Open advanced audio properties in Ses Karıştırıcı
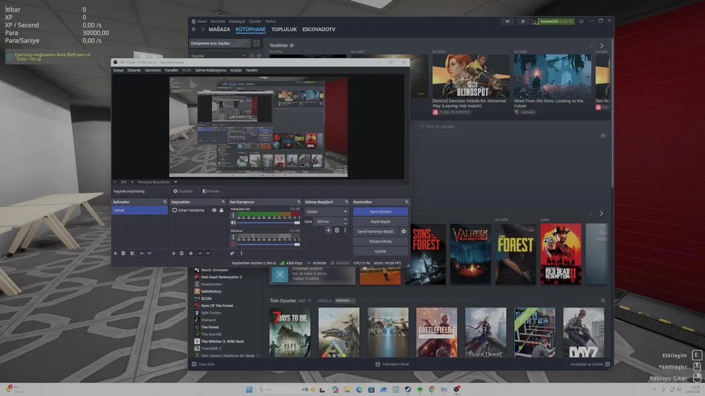 pos(232,254)
